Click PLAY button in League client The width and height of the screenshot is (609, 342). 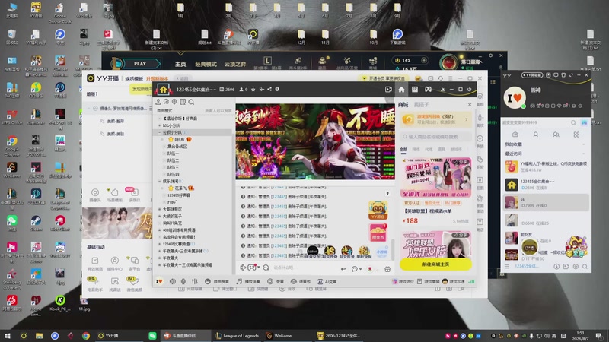pyautogui.click(x=140, y=64)
